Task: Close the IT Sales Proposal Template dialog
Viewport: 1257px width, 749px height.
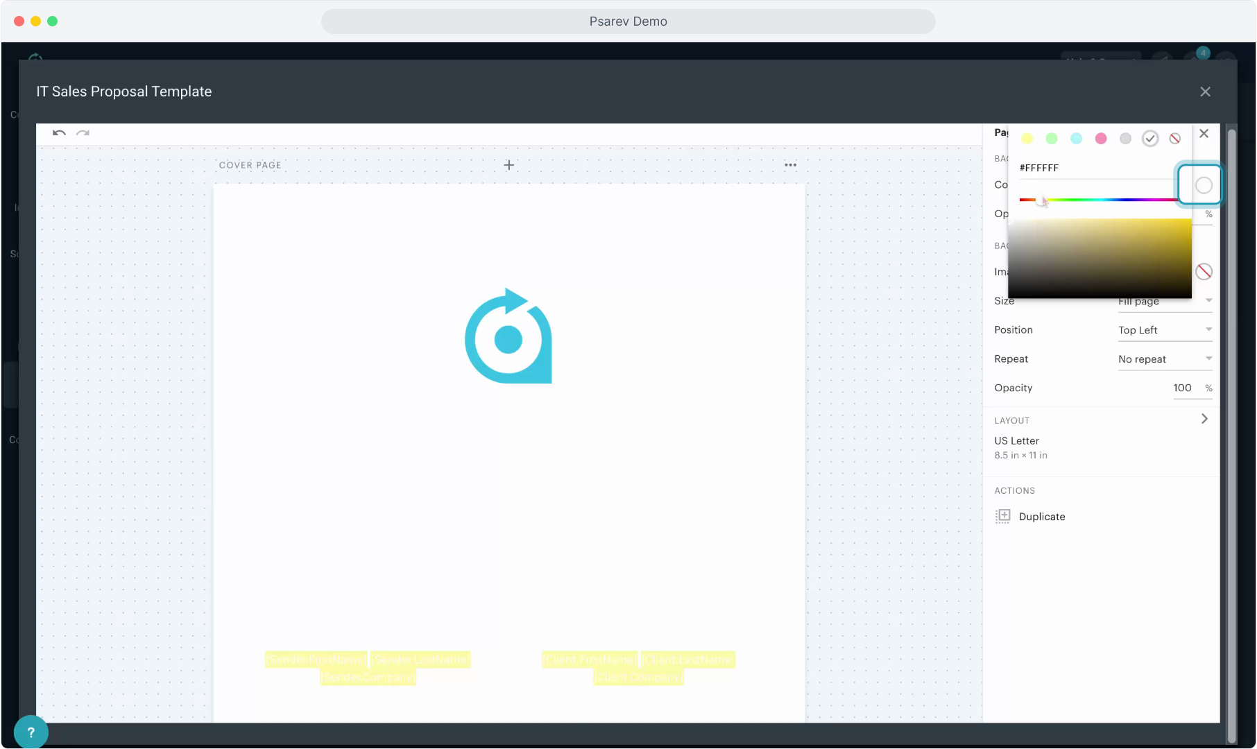Action: [x=1205, y=92]
